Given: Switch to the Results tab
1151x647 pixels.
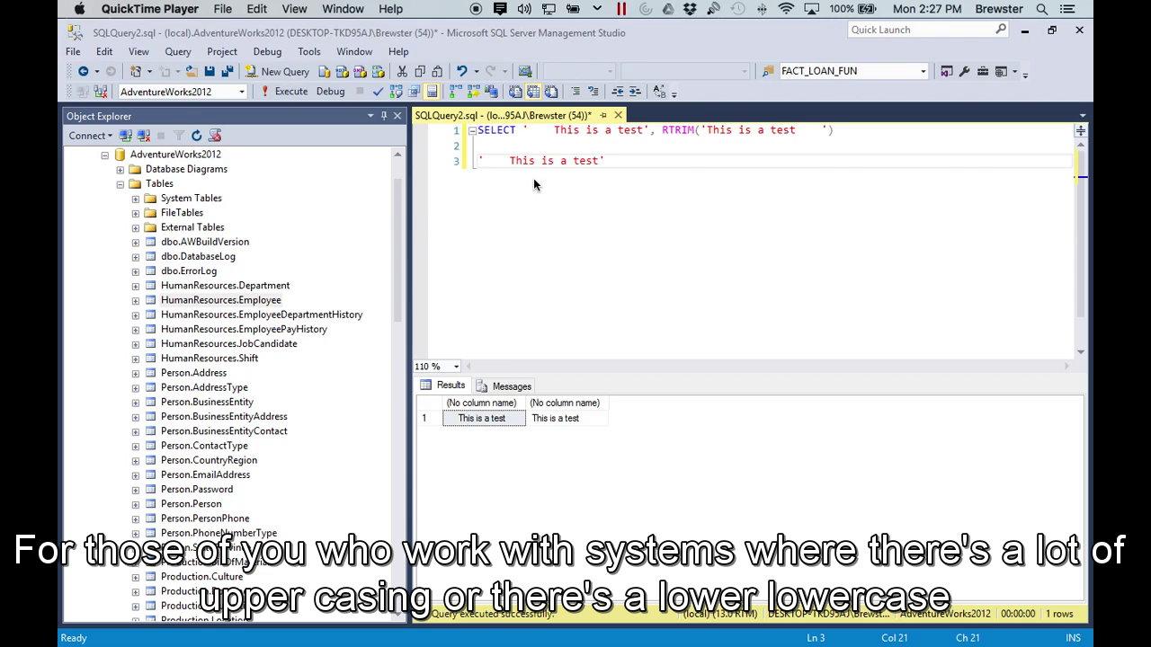Looking at the screenshot, I should click(x=442, y=386).
